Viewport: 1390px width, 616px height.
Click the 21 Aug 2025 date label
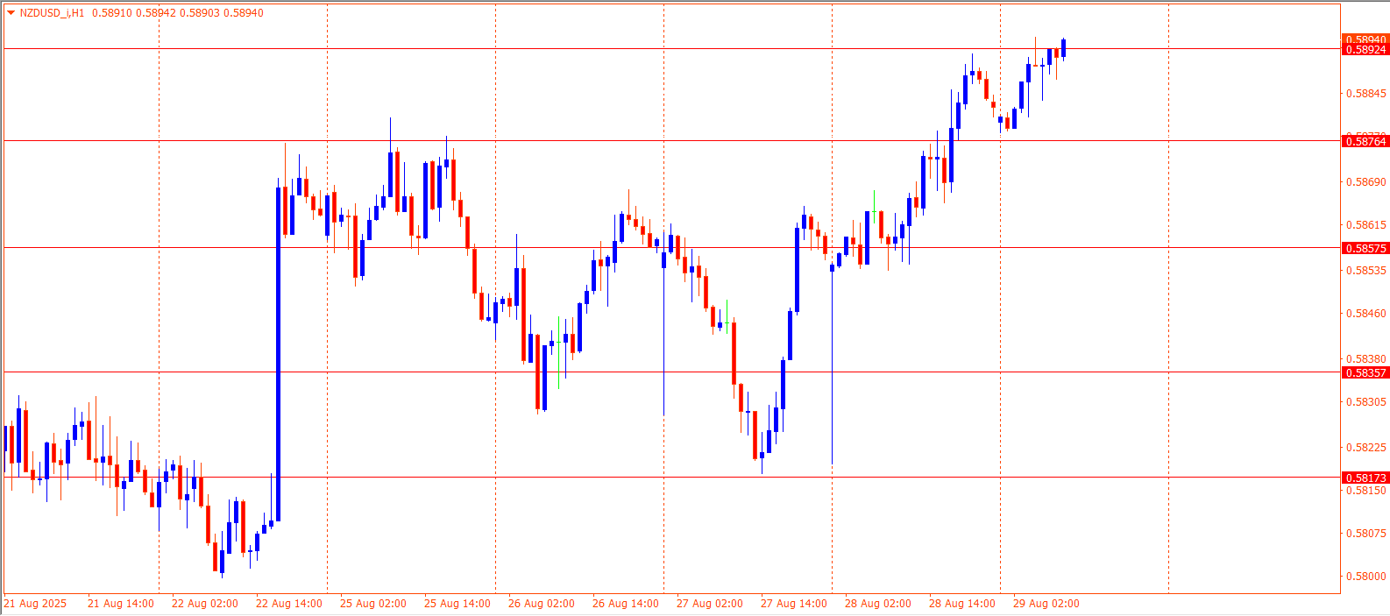point(35,604)
